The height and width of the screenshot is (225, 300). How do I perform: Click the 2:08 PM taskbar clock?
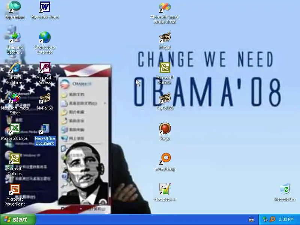click(286, 219)
